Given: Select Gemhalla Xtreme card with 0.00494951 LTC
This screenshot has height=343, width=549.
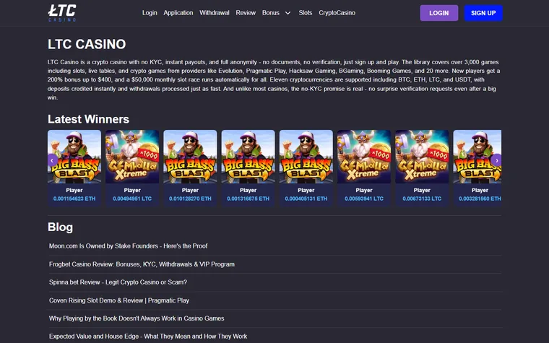Looking at the screenshot, I should click(x=132, y=168).
